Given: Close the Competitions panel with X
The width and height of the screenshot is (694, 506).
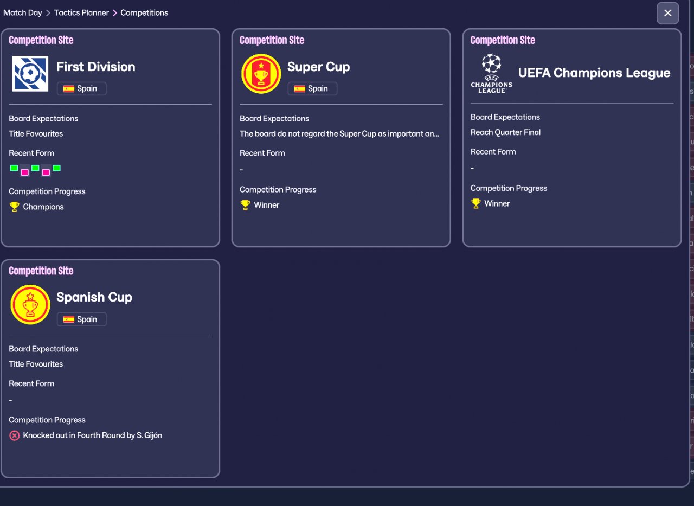Looking at the screenshot, I should [x=667, y=13].
